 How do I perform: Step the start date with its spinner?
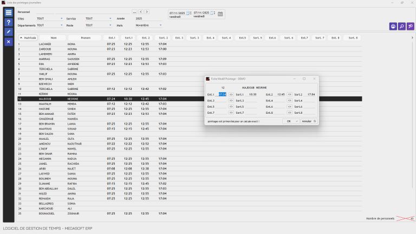[x=191, y=13]
